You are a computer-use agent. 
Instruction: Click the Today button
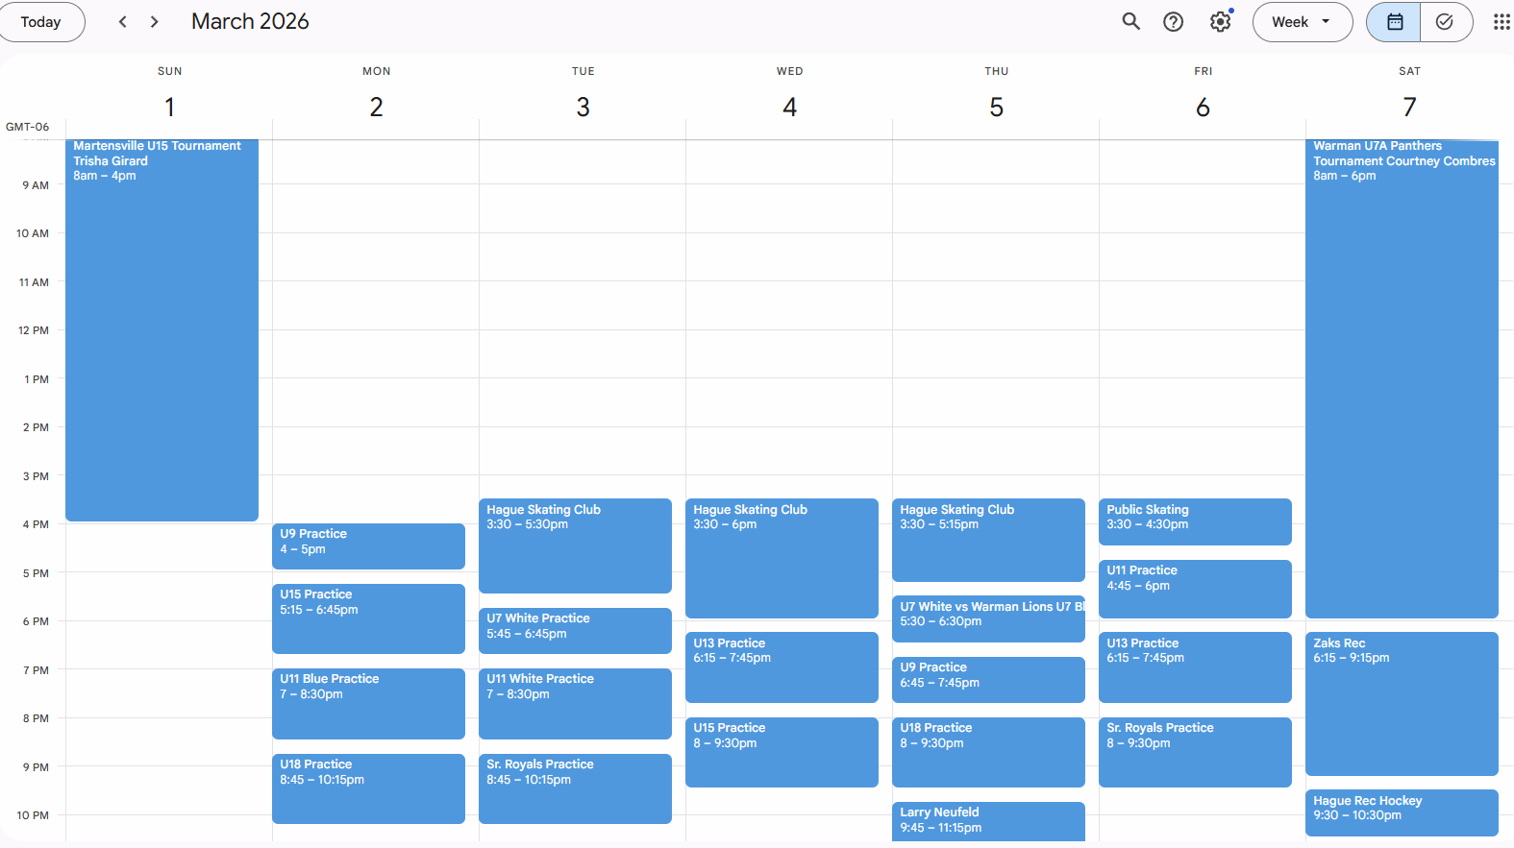tap(41, 22)
